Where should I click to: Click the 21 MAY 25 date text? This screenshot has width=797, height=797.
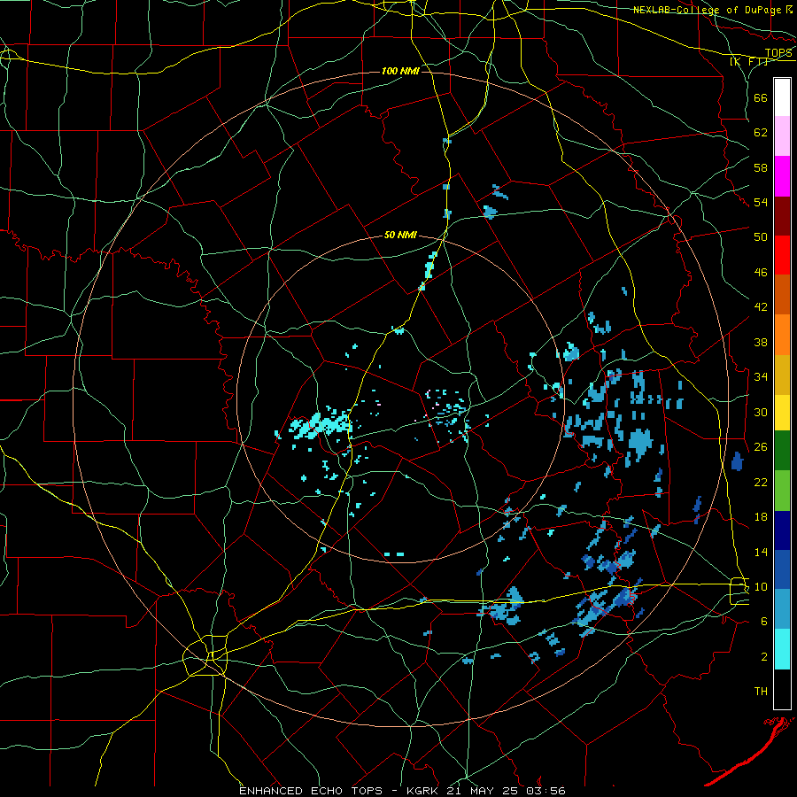pos(483,791)
